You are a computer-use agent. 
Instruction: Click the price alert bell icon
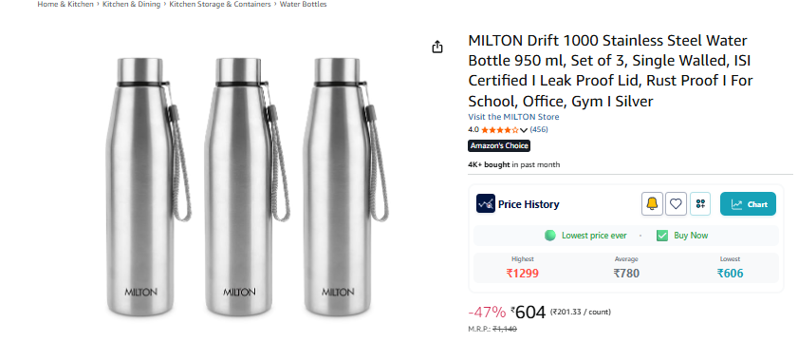point(652,204)
